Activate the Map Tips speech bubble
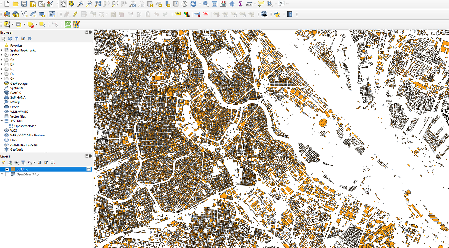The height and width of the screenshot is (248, 449). coord(261,4)
